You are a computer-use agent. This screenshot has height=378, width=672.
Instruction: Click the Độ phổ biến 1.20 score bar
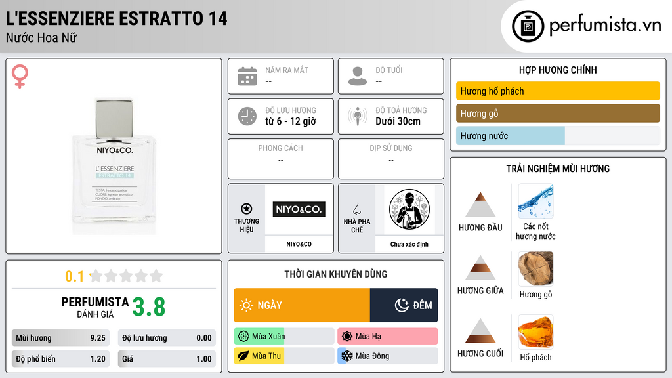pos(60,359)
